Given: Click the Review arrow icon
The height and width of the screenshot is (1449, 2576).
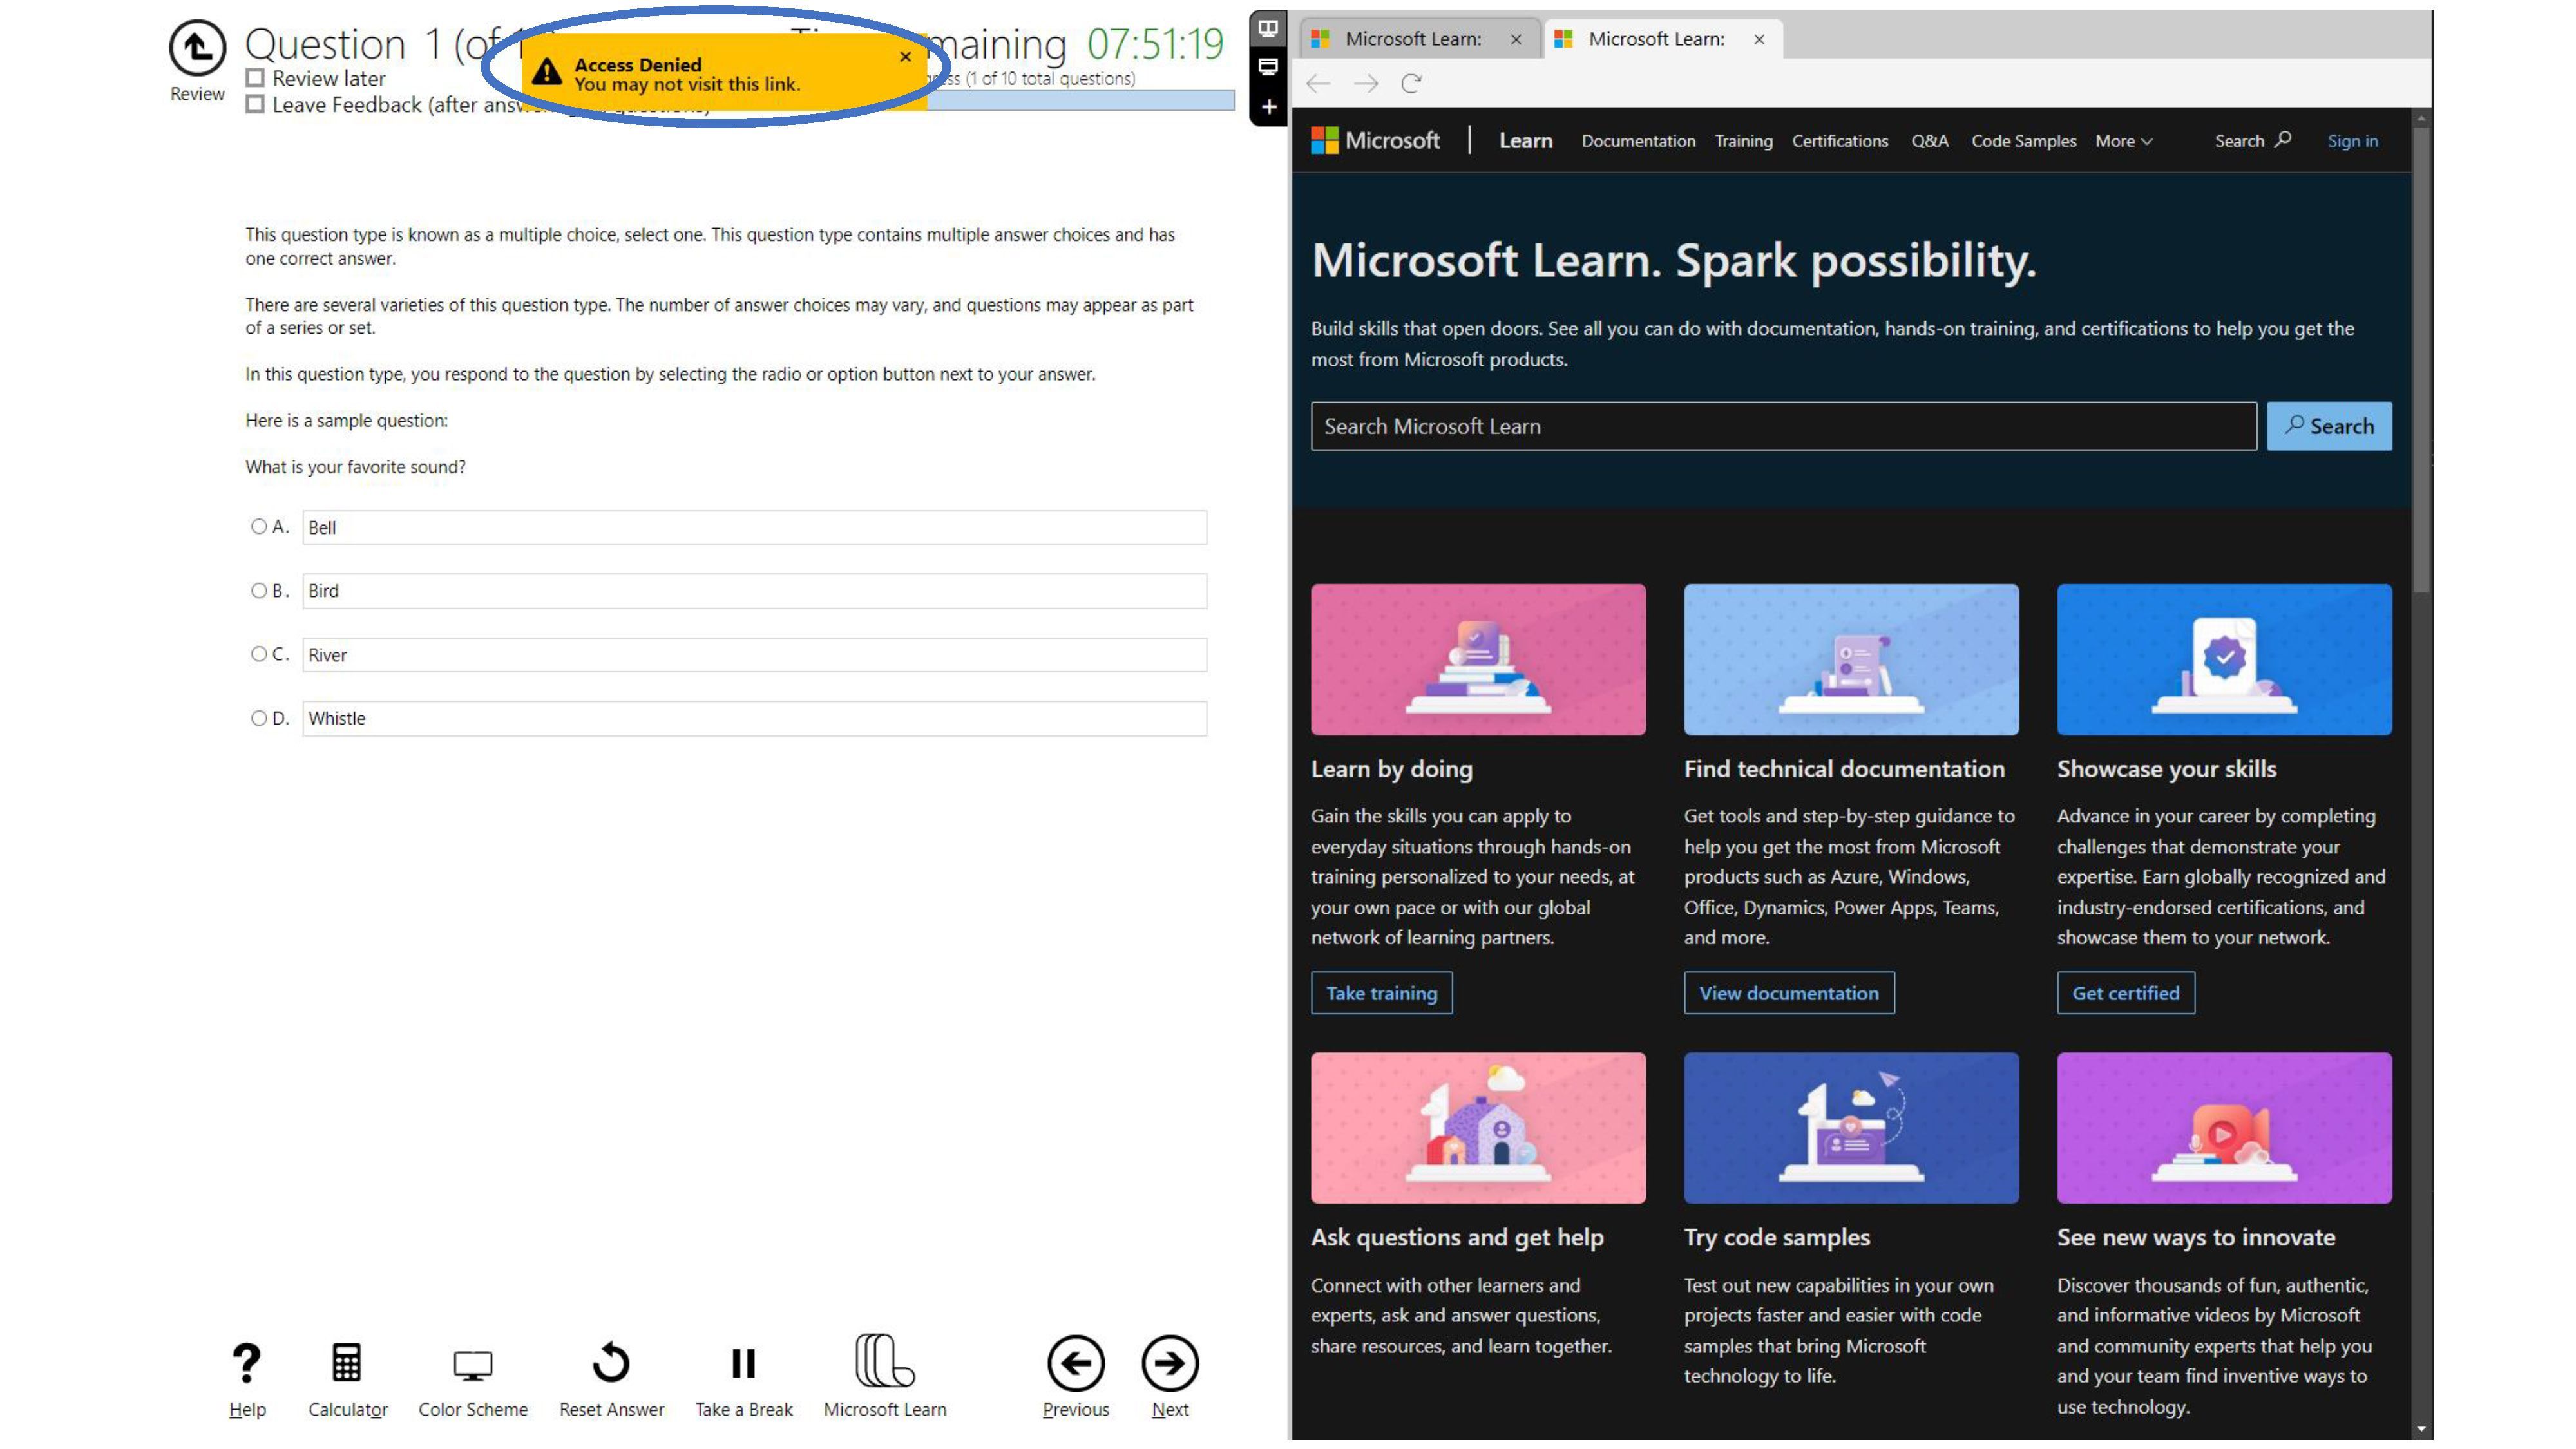Looking at the screenshot, I should (x=197, y=48).
